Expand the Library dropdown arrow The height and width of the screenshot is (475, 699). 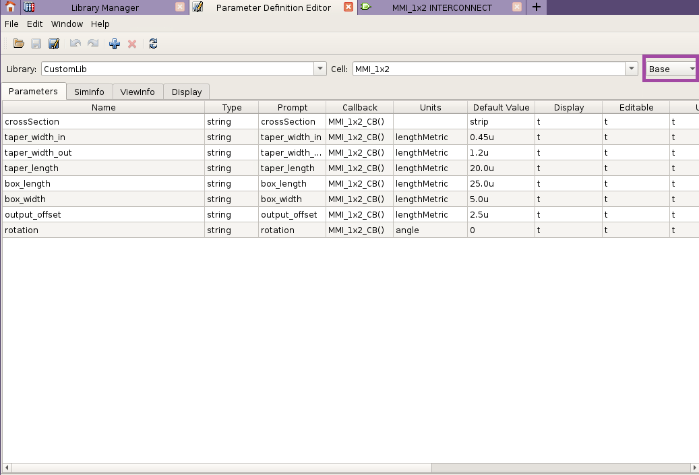click(x=320, y=69)
